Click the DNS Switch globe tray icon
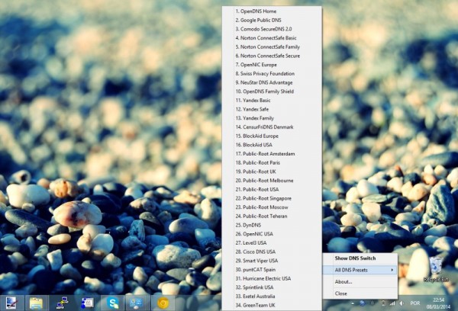This screenshot has height=311, width=458. point(362,303)
